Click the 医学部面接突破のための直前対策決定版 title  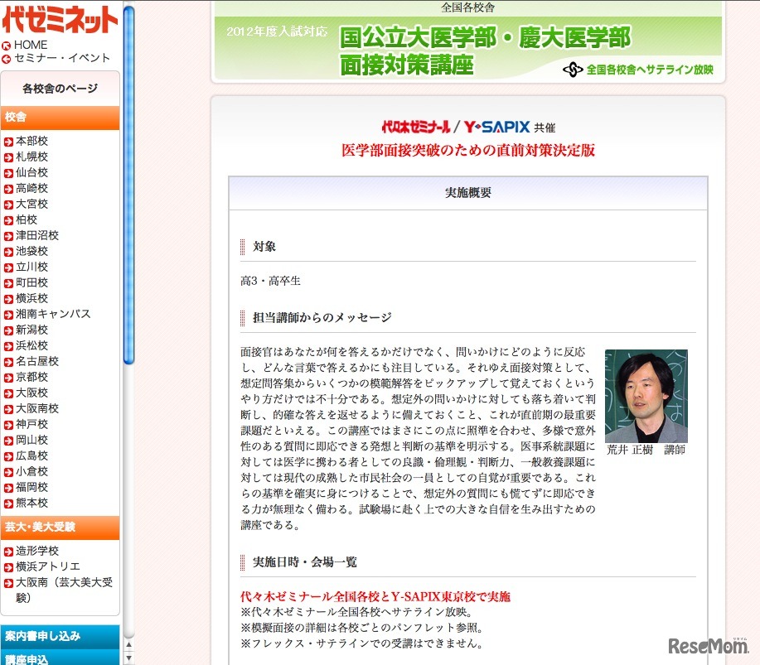[468, 150]
